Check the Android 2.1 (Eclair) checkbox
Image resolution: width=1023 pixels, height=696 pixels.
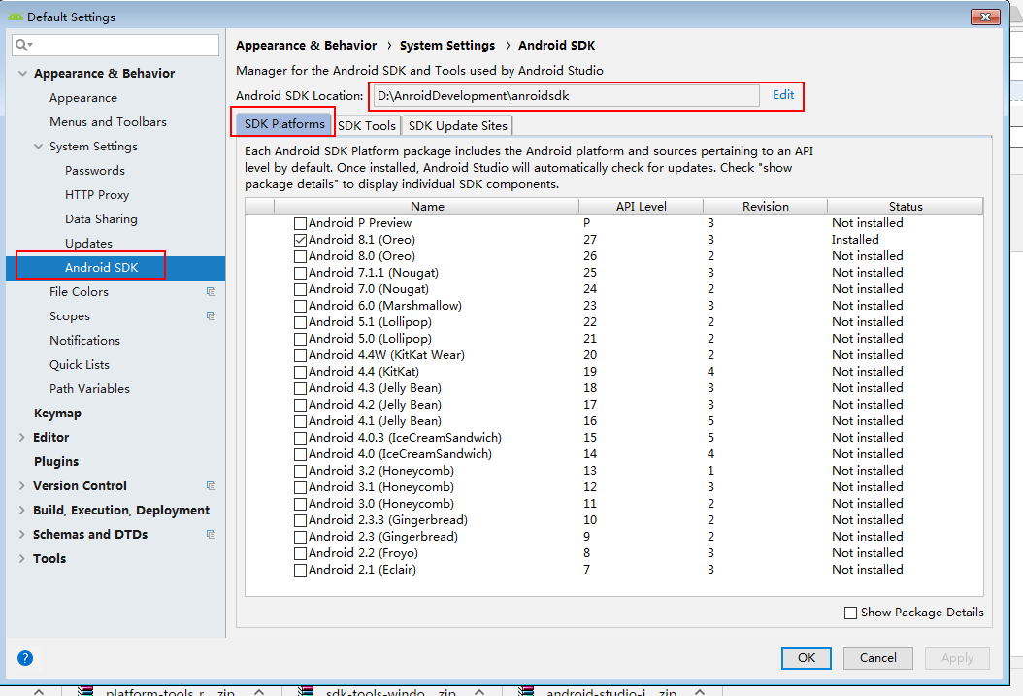[300, 570]
